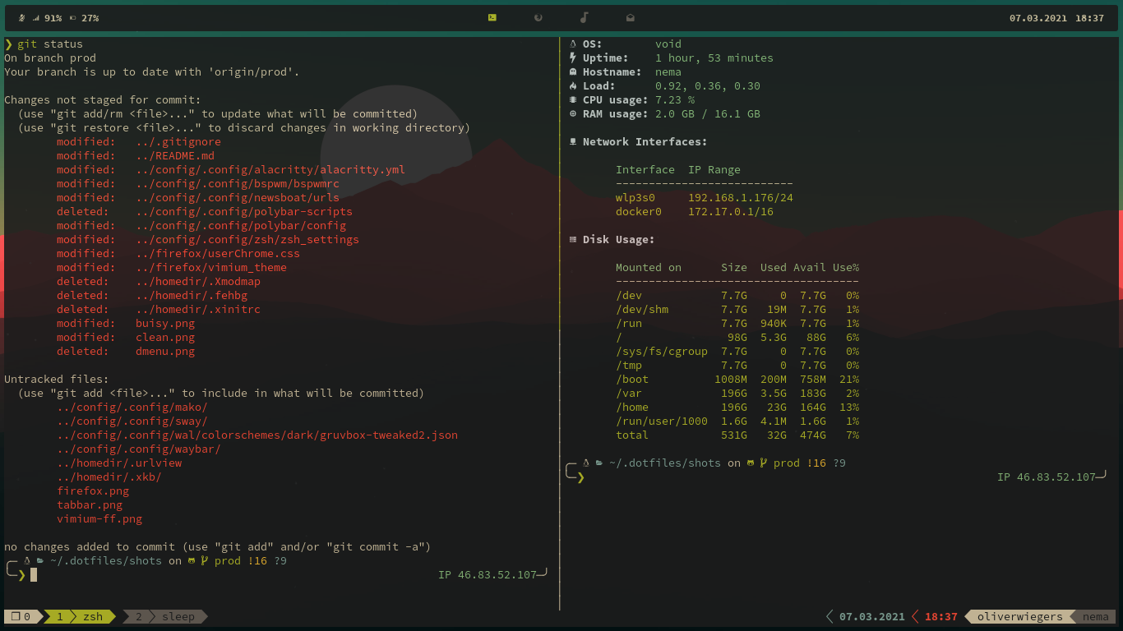Click the zsh/zsh_settings file path
This screenshot has height=631, width=1123.
pos(247,240)
